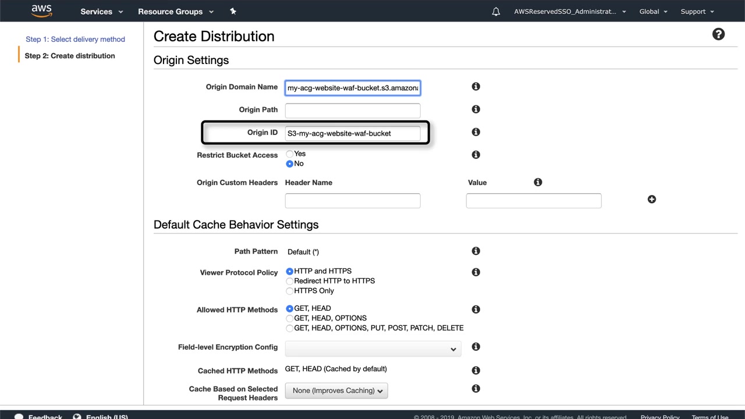Open the Resource Groups menu

[175, 12]
